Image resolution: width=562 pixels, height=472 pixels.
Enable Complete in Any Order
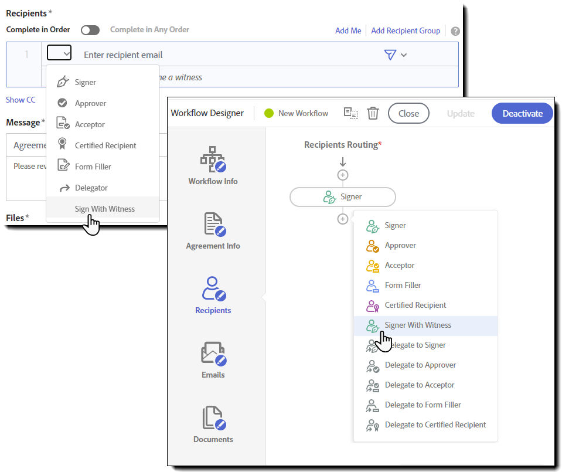[x=90, y=29]
